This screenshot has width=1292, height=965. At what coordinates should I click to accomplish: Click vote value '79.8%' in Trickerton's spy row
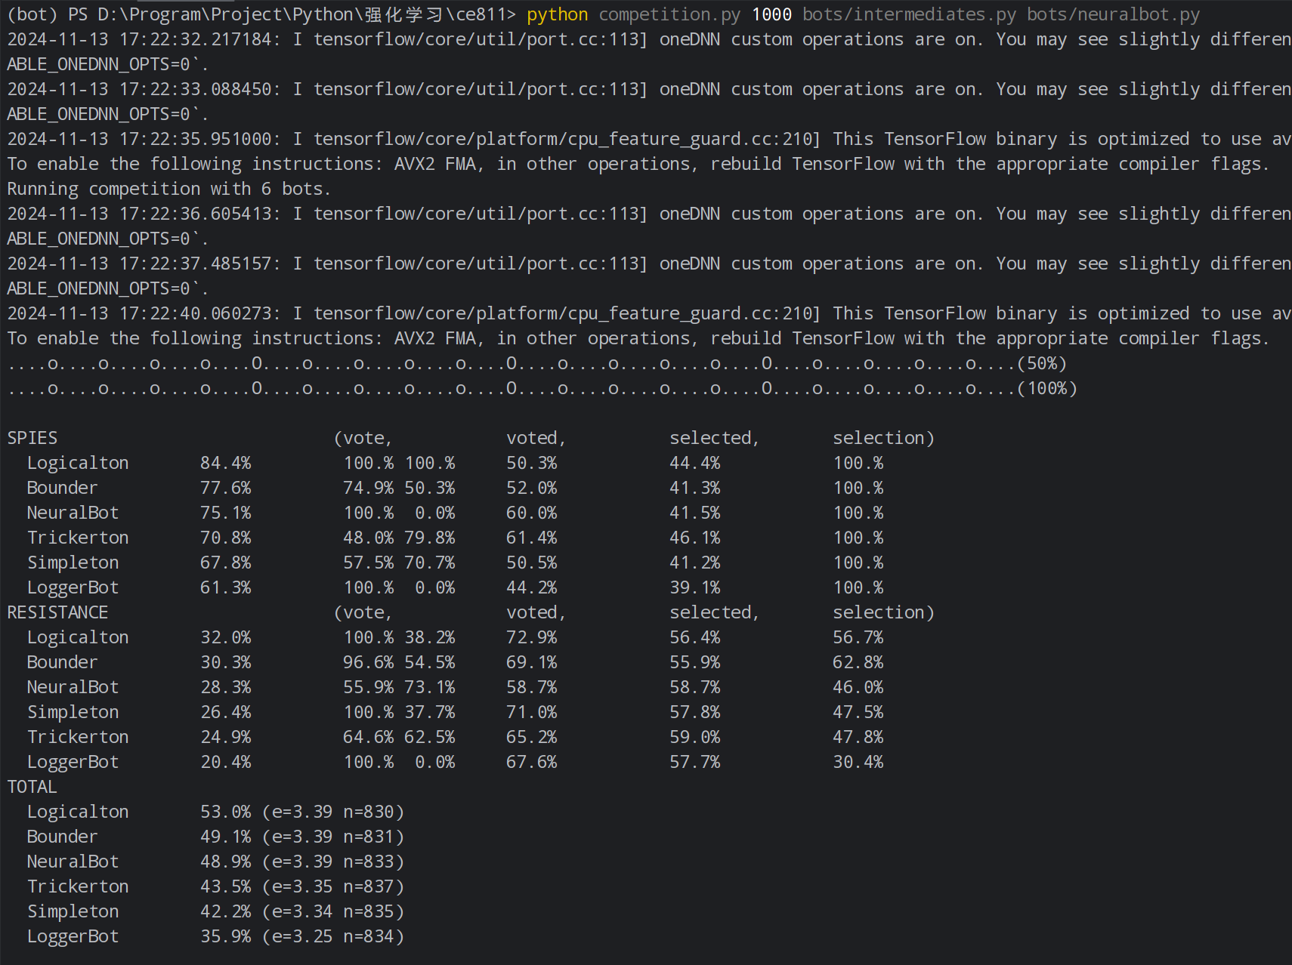430,538
